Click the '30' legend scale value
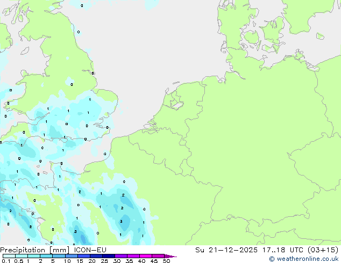The height and width of the screenshot is (263, 341). 117,261
